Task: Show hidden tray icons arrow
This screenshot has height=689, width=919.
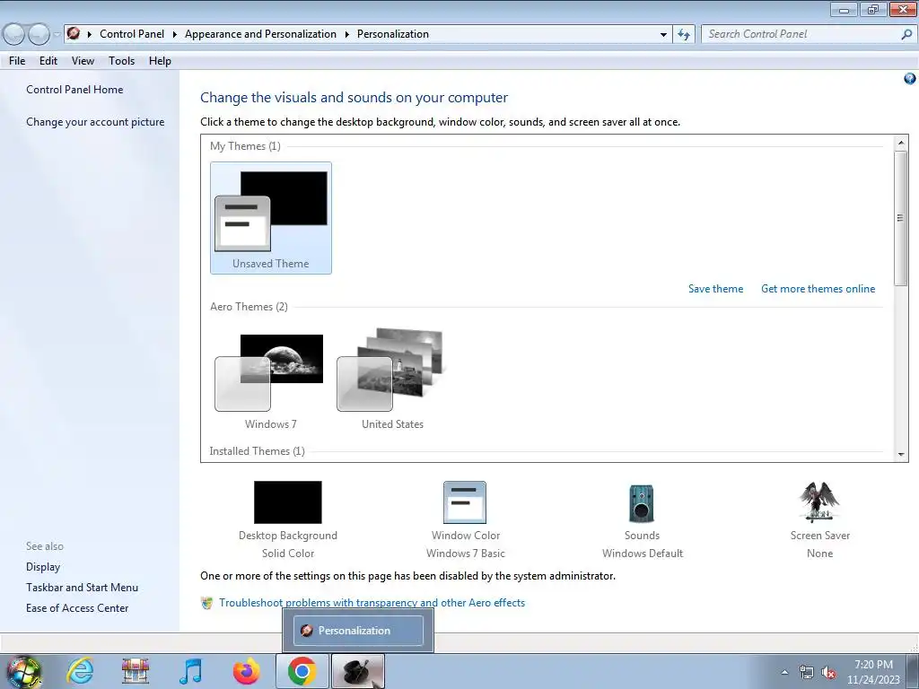Action: [784, 673]
